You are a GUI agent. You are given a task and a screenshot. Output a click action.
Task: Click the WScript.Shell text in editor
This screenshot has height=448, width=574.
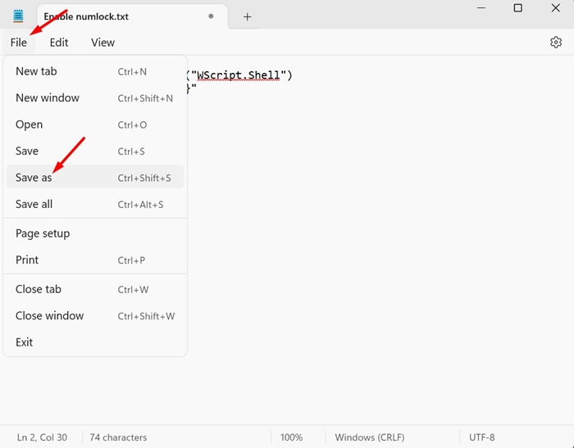pos(239,75)
